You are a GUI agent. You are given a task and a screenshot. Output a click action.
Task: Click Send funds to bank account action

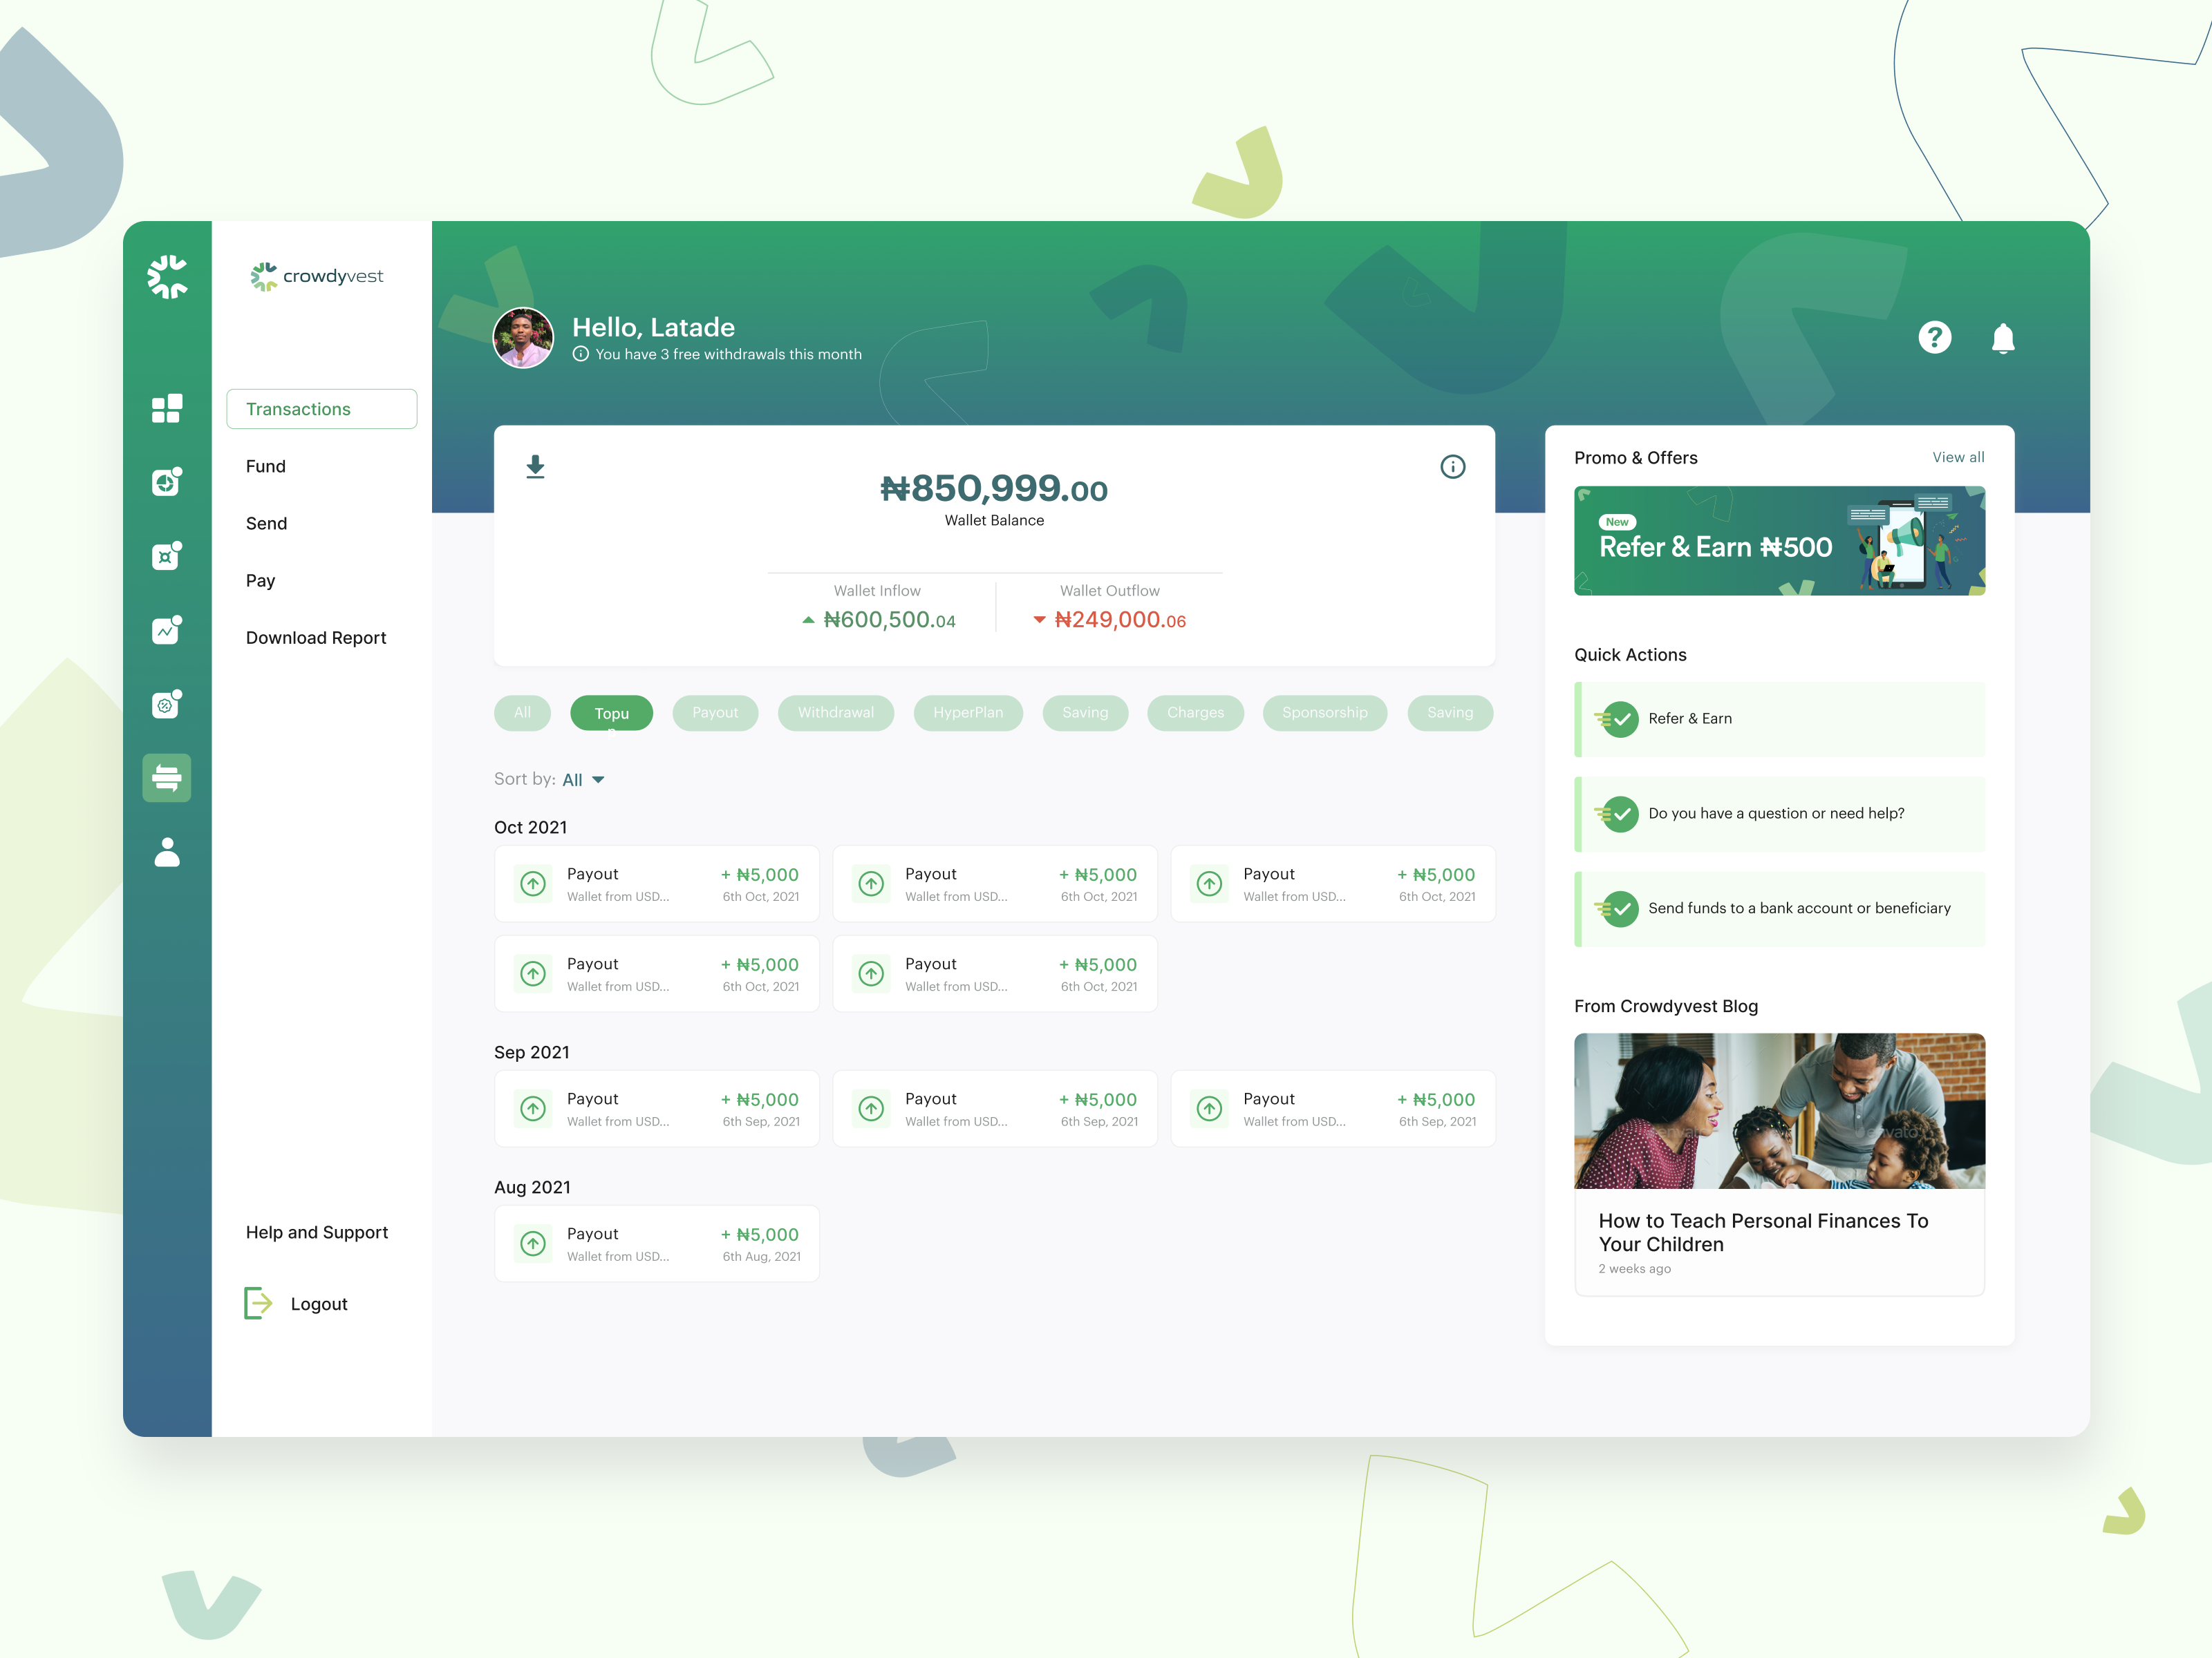point(1798,908)
